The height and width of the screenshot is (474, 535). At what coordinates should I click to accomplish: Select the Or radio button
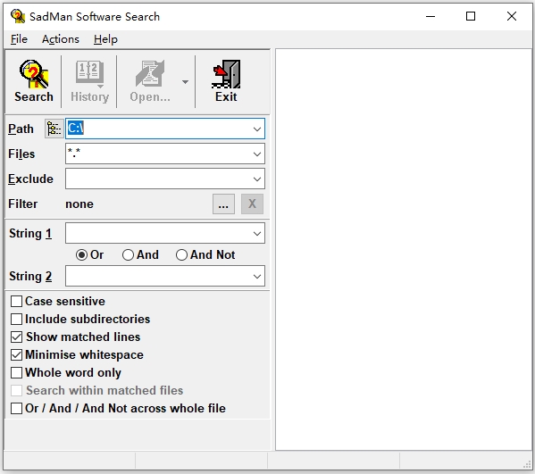click(x=81, y=254)
